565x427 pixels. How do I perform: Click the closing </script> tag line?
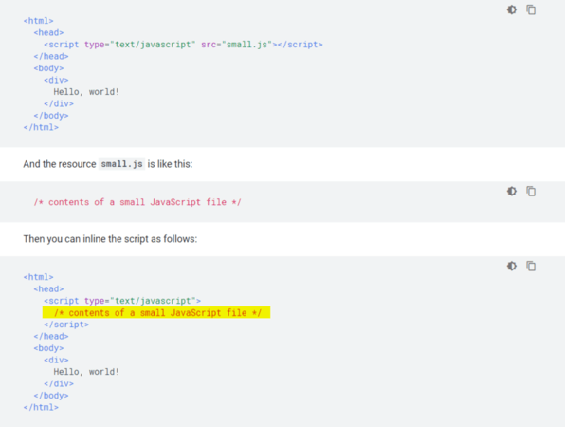(x=66, y=325)
